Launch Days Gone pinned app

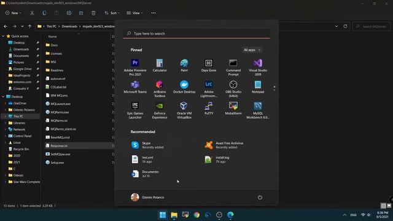[209, 66]
